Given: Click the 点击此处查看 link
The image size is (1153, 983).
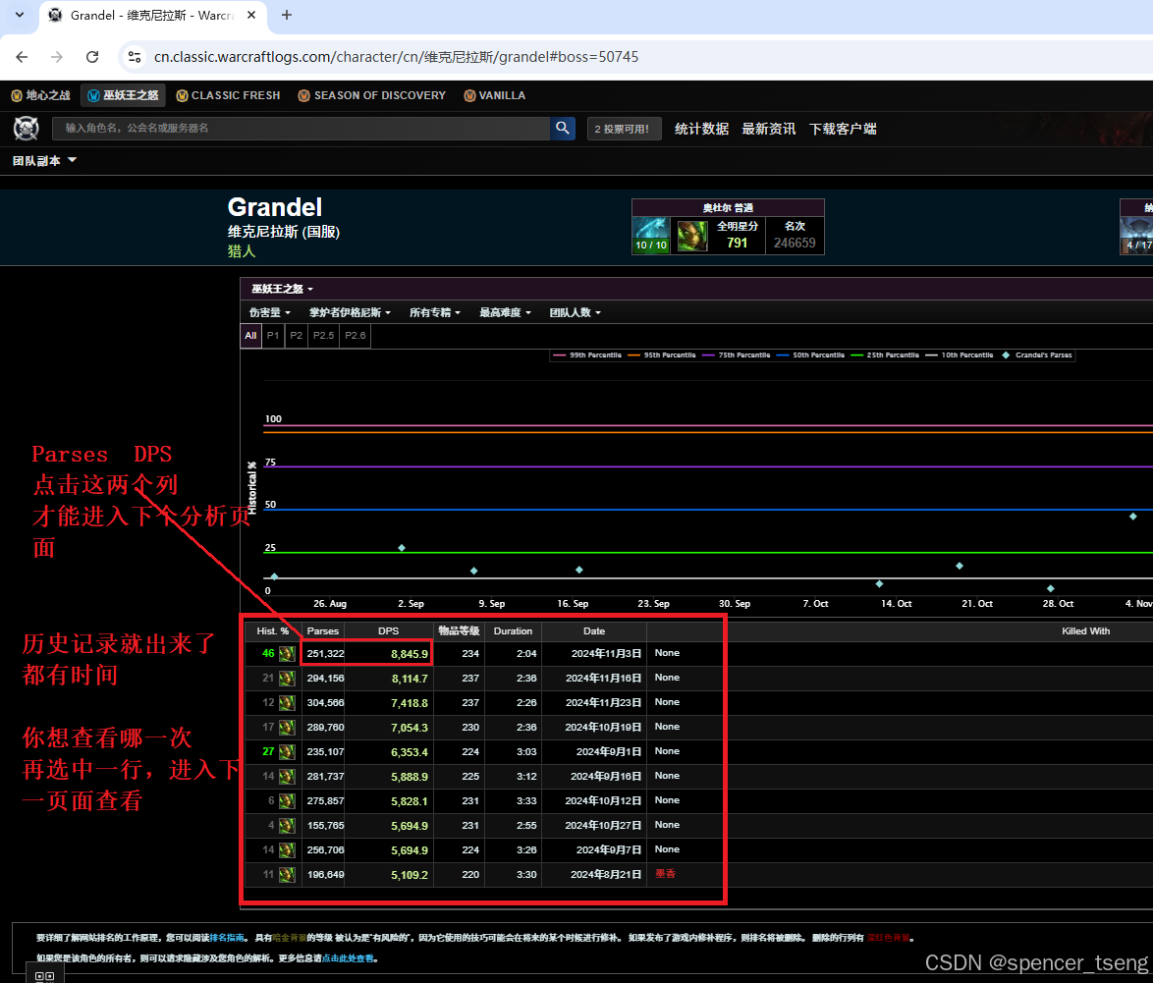Looking at the screenshot, I should coord(348,958).
